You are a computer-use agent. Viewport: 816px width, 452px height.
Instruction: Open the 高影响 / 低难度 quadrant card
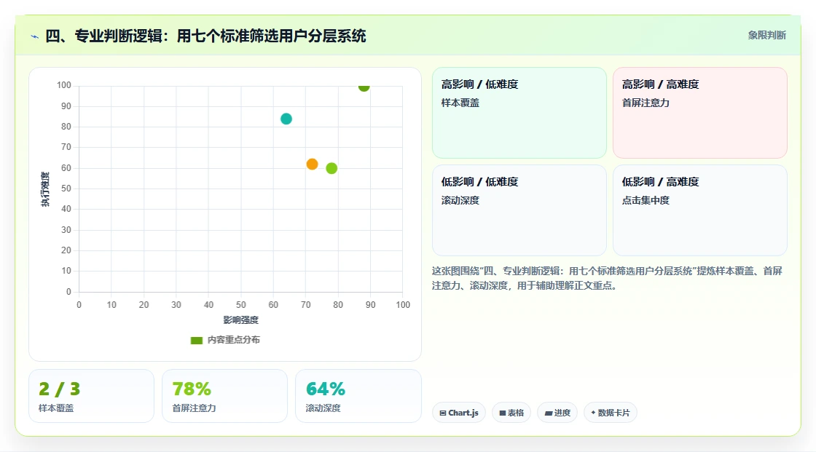(519, 112)
